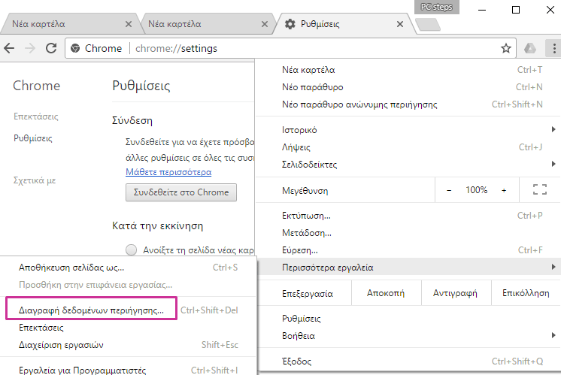
Task: Close the first Νέα καρτέλα tab
Action: pyautogui.click(x=129, y=24)
